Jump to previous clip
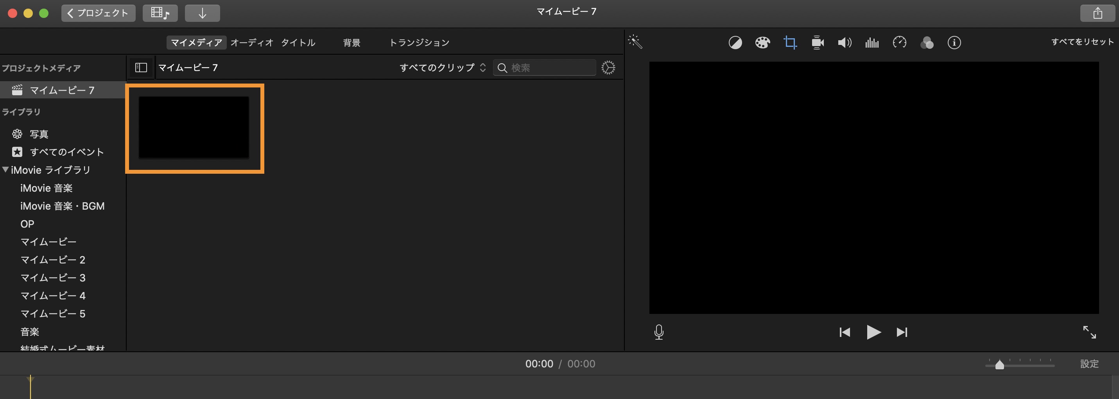 click(845, 332)
